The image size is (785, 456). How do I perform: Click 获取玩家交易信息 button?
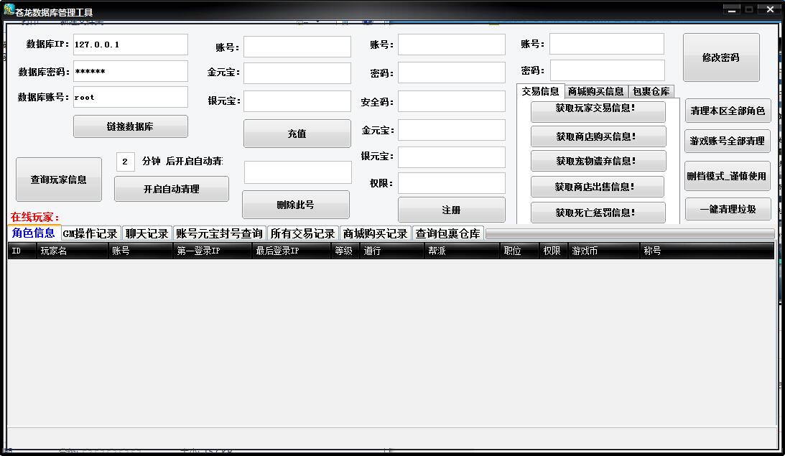click(598, 111)
